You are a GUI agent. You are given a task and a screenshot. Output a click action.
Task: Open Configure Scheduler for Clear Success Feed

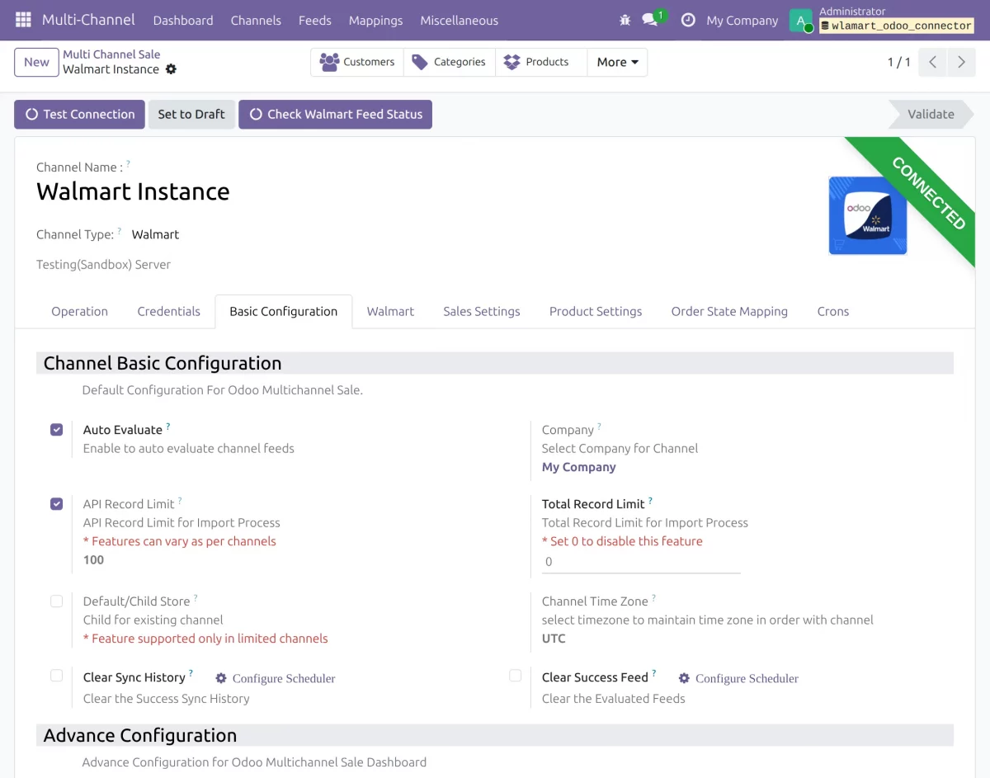pyautogui.click(x=738, y=678)
